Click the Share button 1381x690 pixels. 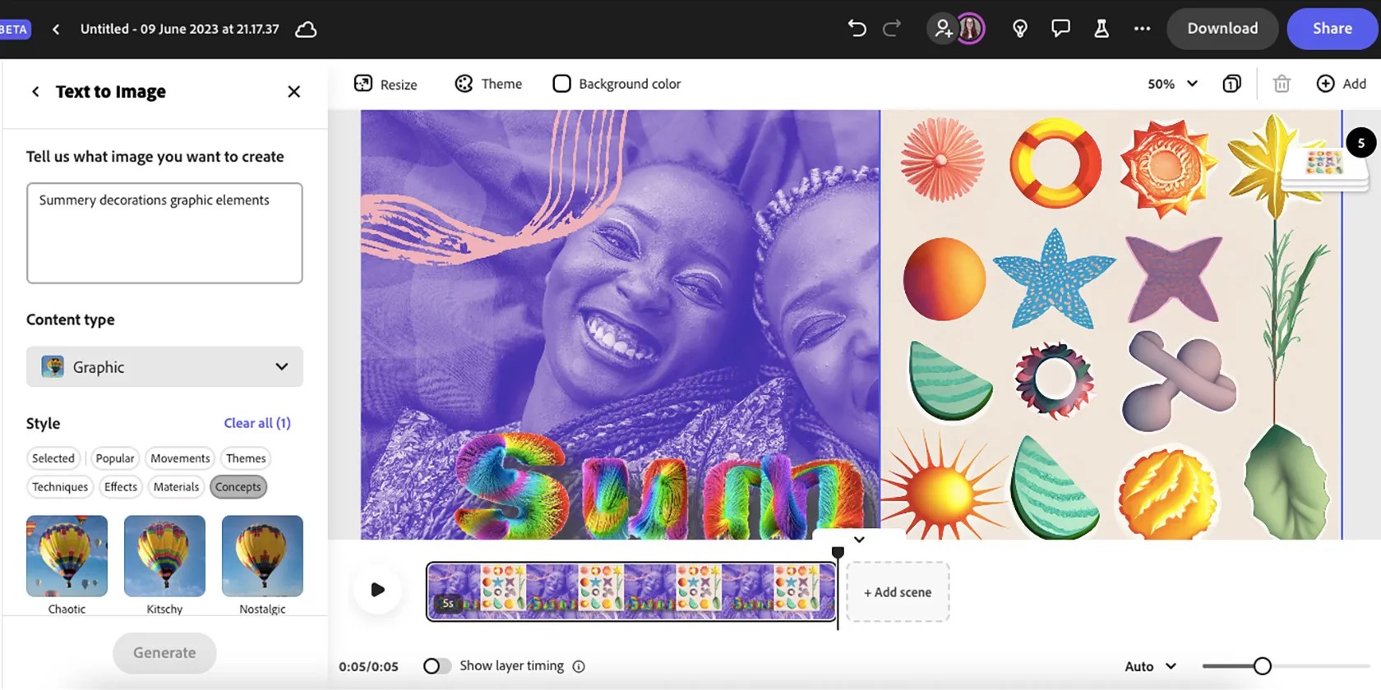click(x=1332, y=29)
